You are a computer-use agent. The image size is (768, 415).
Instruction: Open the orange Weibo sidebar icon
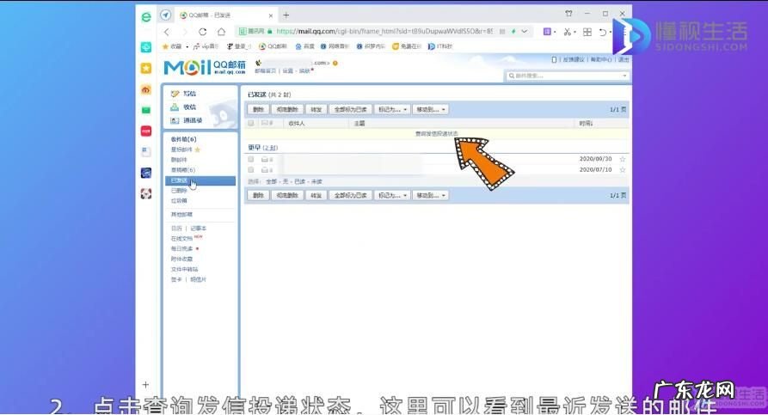pos(146,89)
